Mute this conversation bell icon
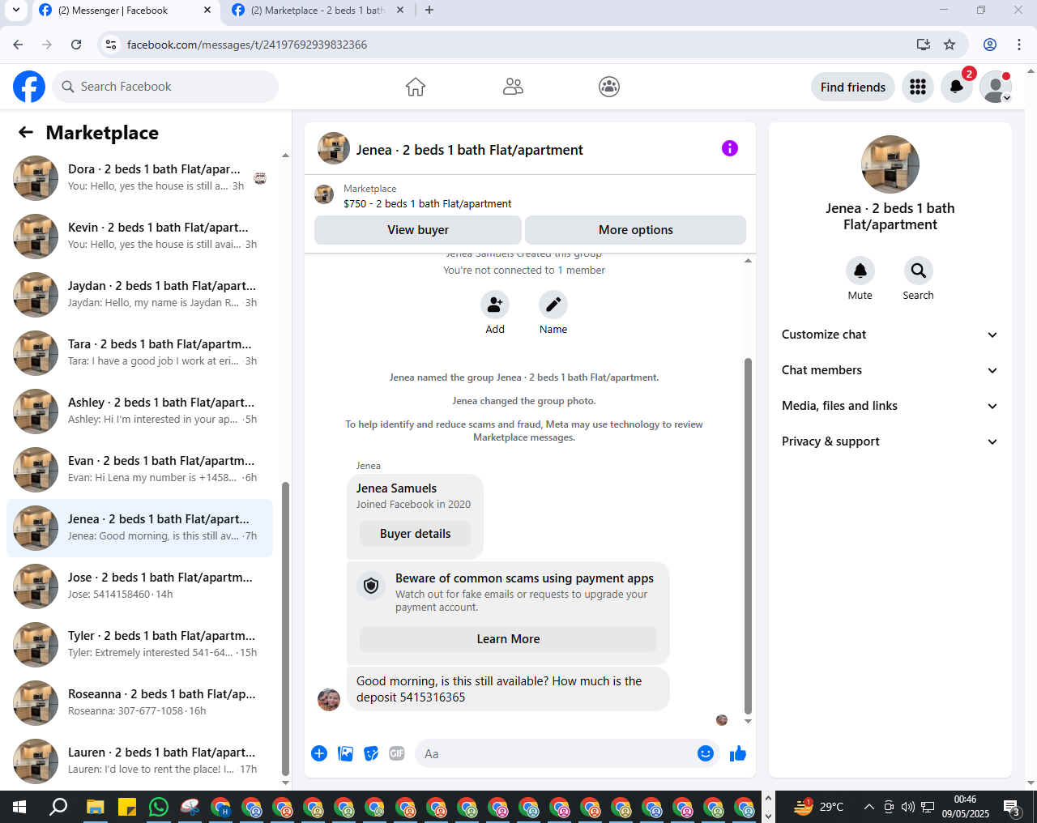This screenshot has width=1037, height=823. pos(860,271)
